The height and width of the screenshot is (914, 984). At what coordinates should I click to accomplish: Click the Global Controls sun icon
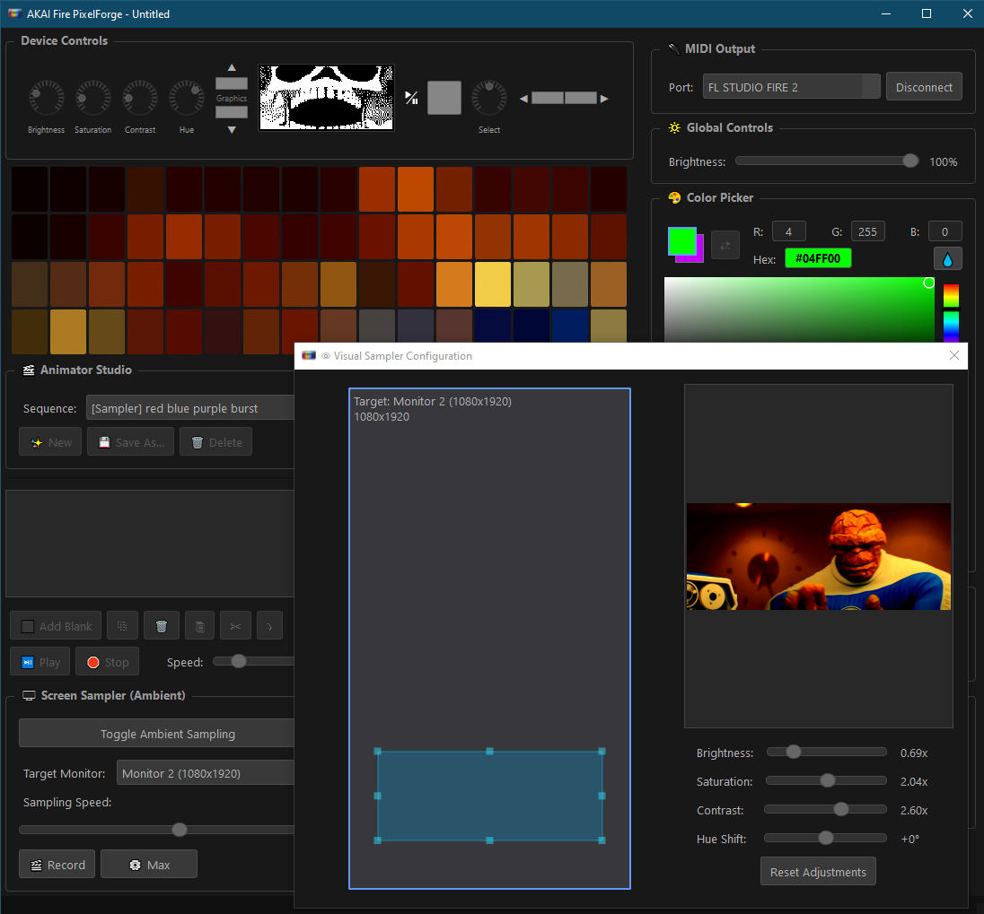point(674,127)
